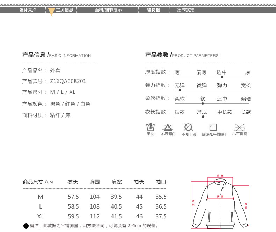The width and height of the screenshot is (276, 232).
Task: Click the do-not-iron (不可熨烫) icon
Action: tap(239, 127)
